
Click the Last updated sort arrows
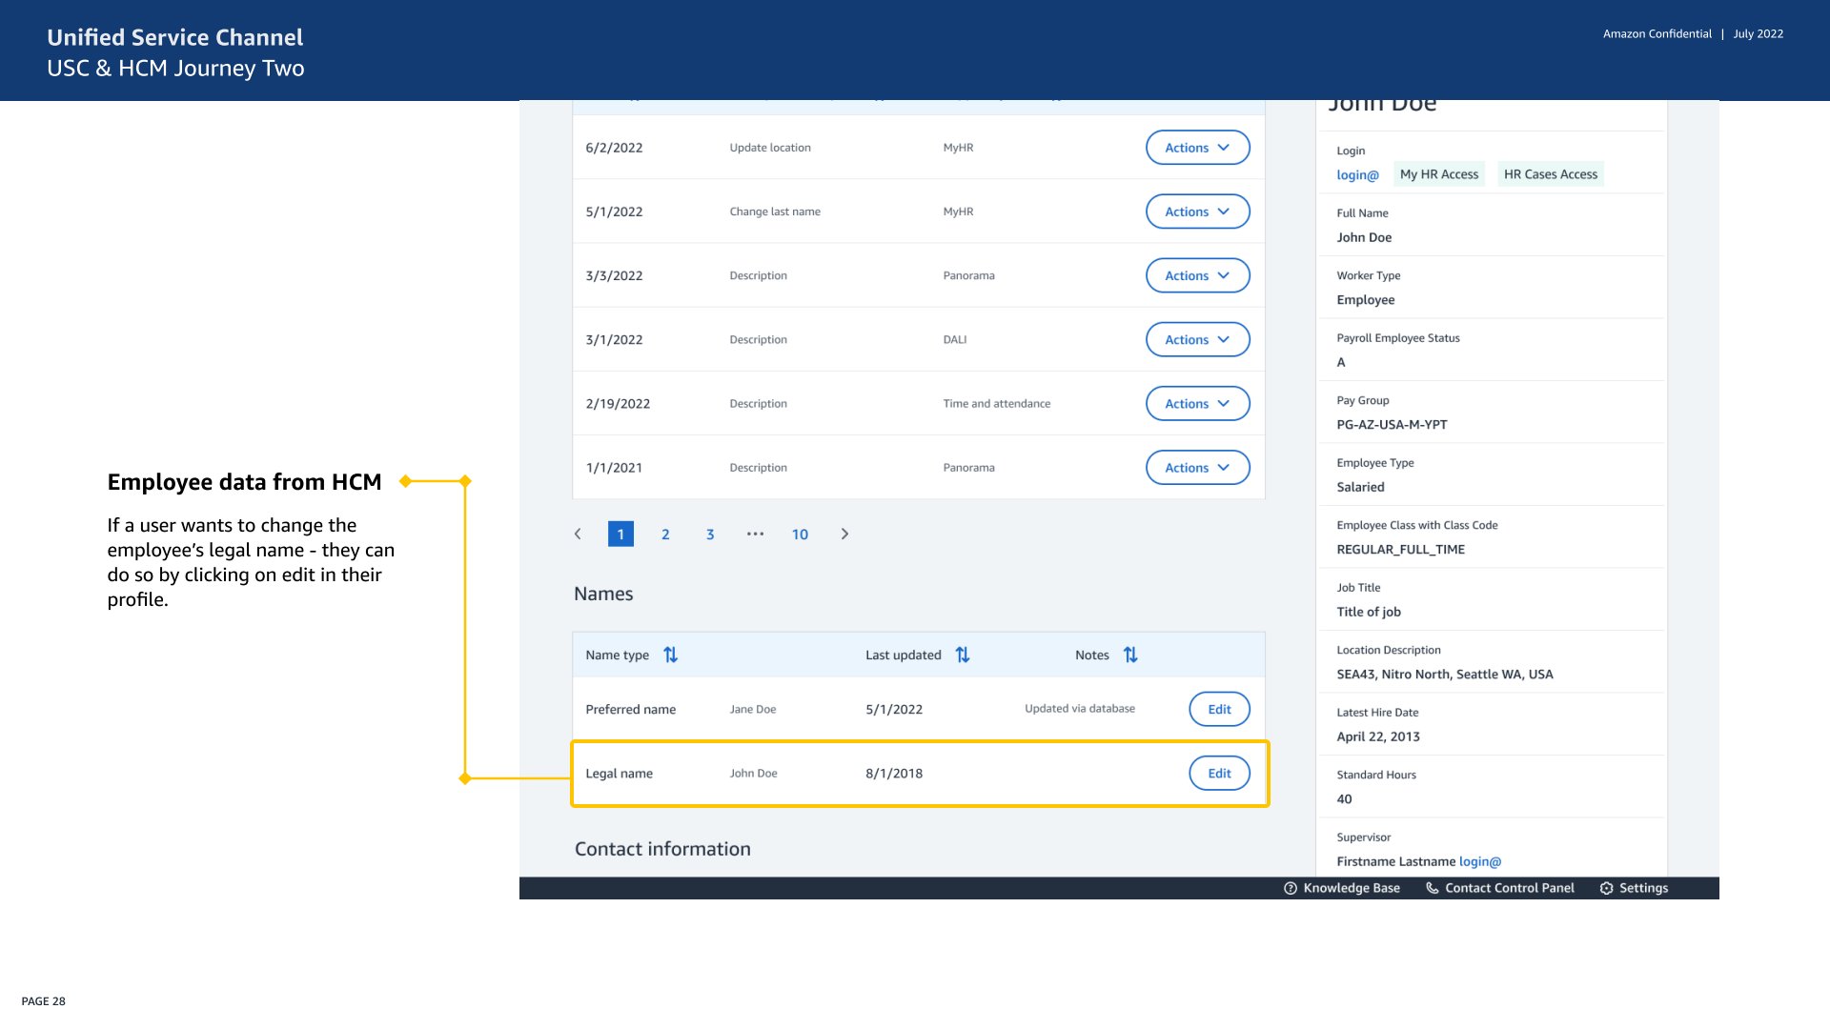962,655
